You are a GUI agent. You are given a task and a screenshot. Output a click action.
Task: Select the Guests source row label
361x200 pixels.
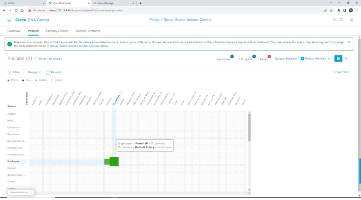[11, 182]
